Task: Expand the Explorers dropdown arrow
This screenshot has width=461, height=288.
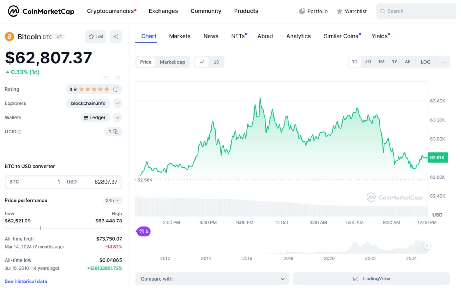Action: pyautogui.click(x=117, y=103)
